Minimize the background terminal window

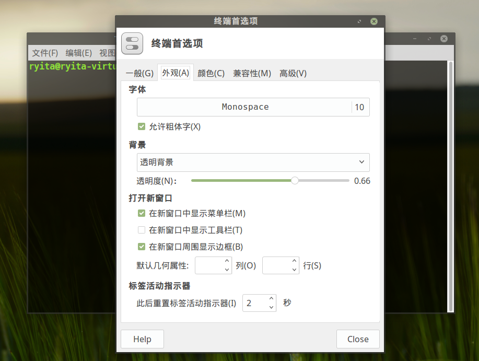415,39
